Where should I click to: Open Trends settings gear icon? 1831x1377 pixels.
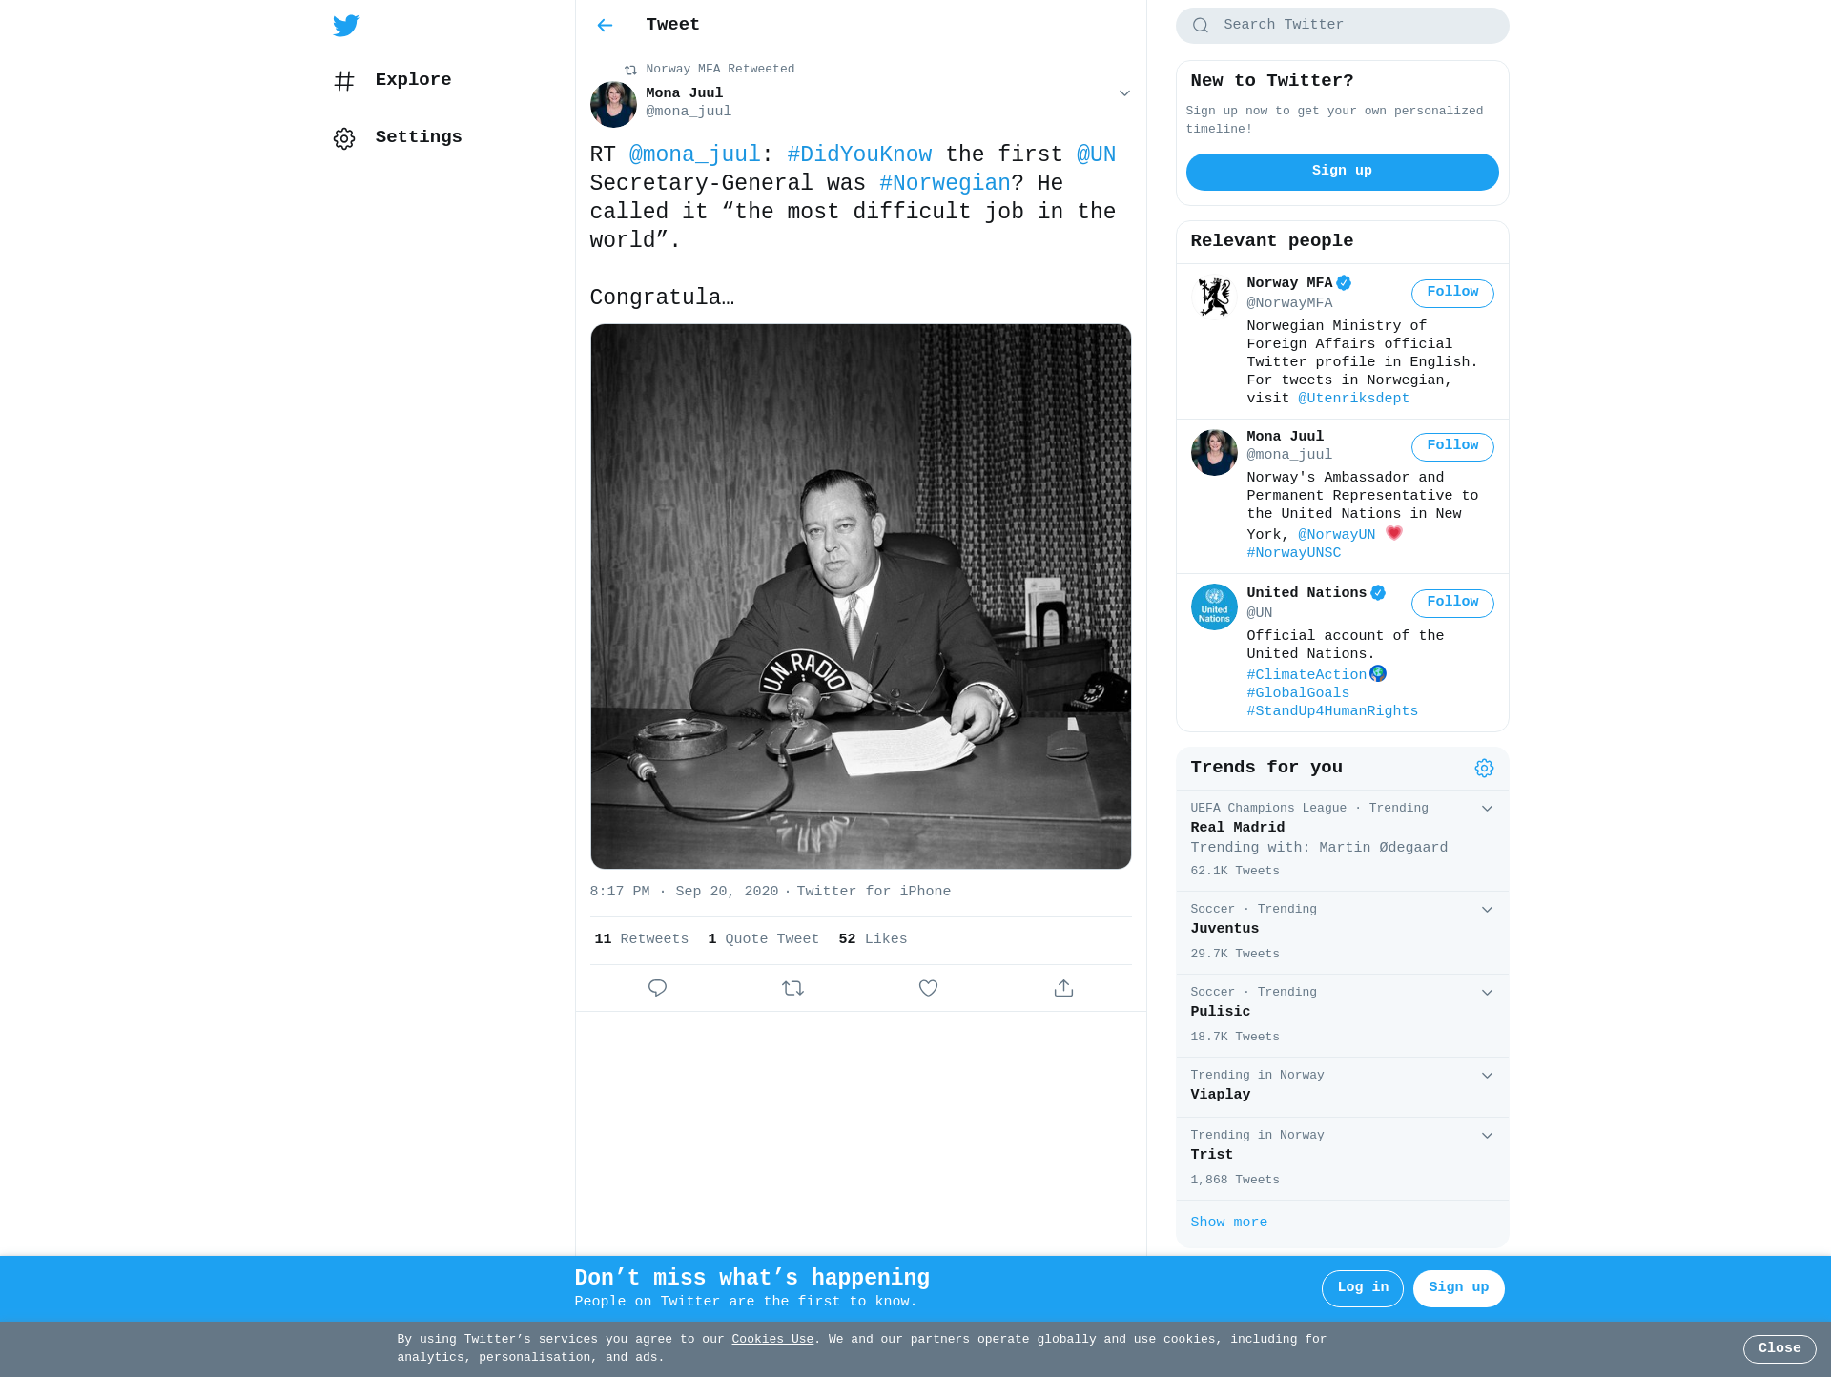tap(1484, 769)
